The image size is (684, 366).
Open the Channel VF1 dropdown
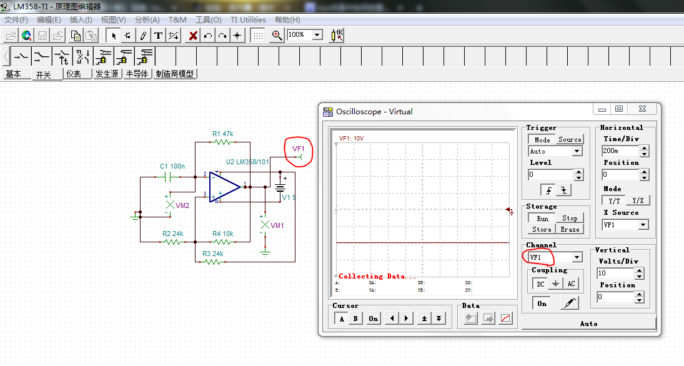577,257
